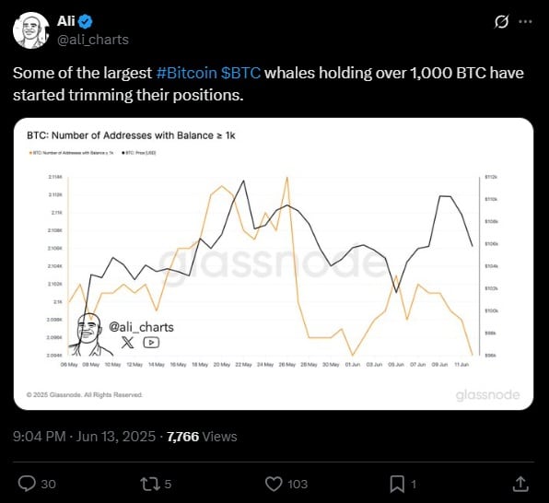The width and height of the screenshot is (549, 503).
Task: Open the Glassnode chart image
Action: click(274, 263)
